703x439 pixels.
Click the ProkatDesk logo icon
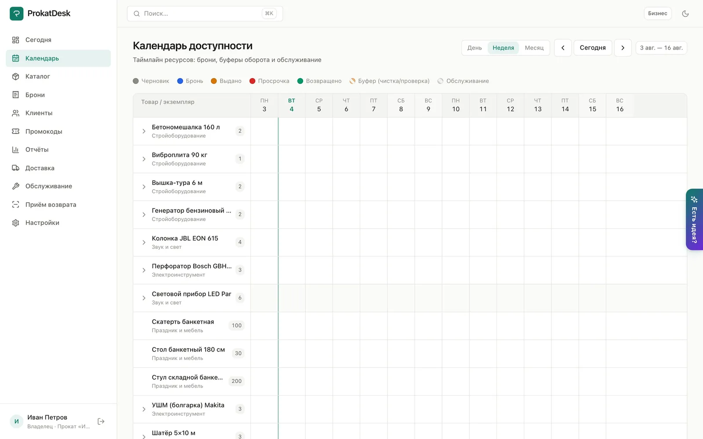point(17,14)
